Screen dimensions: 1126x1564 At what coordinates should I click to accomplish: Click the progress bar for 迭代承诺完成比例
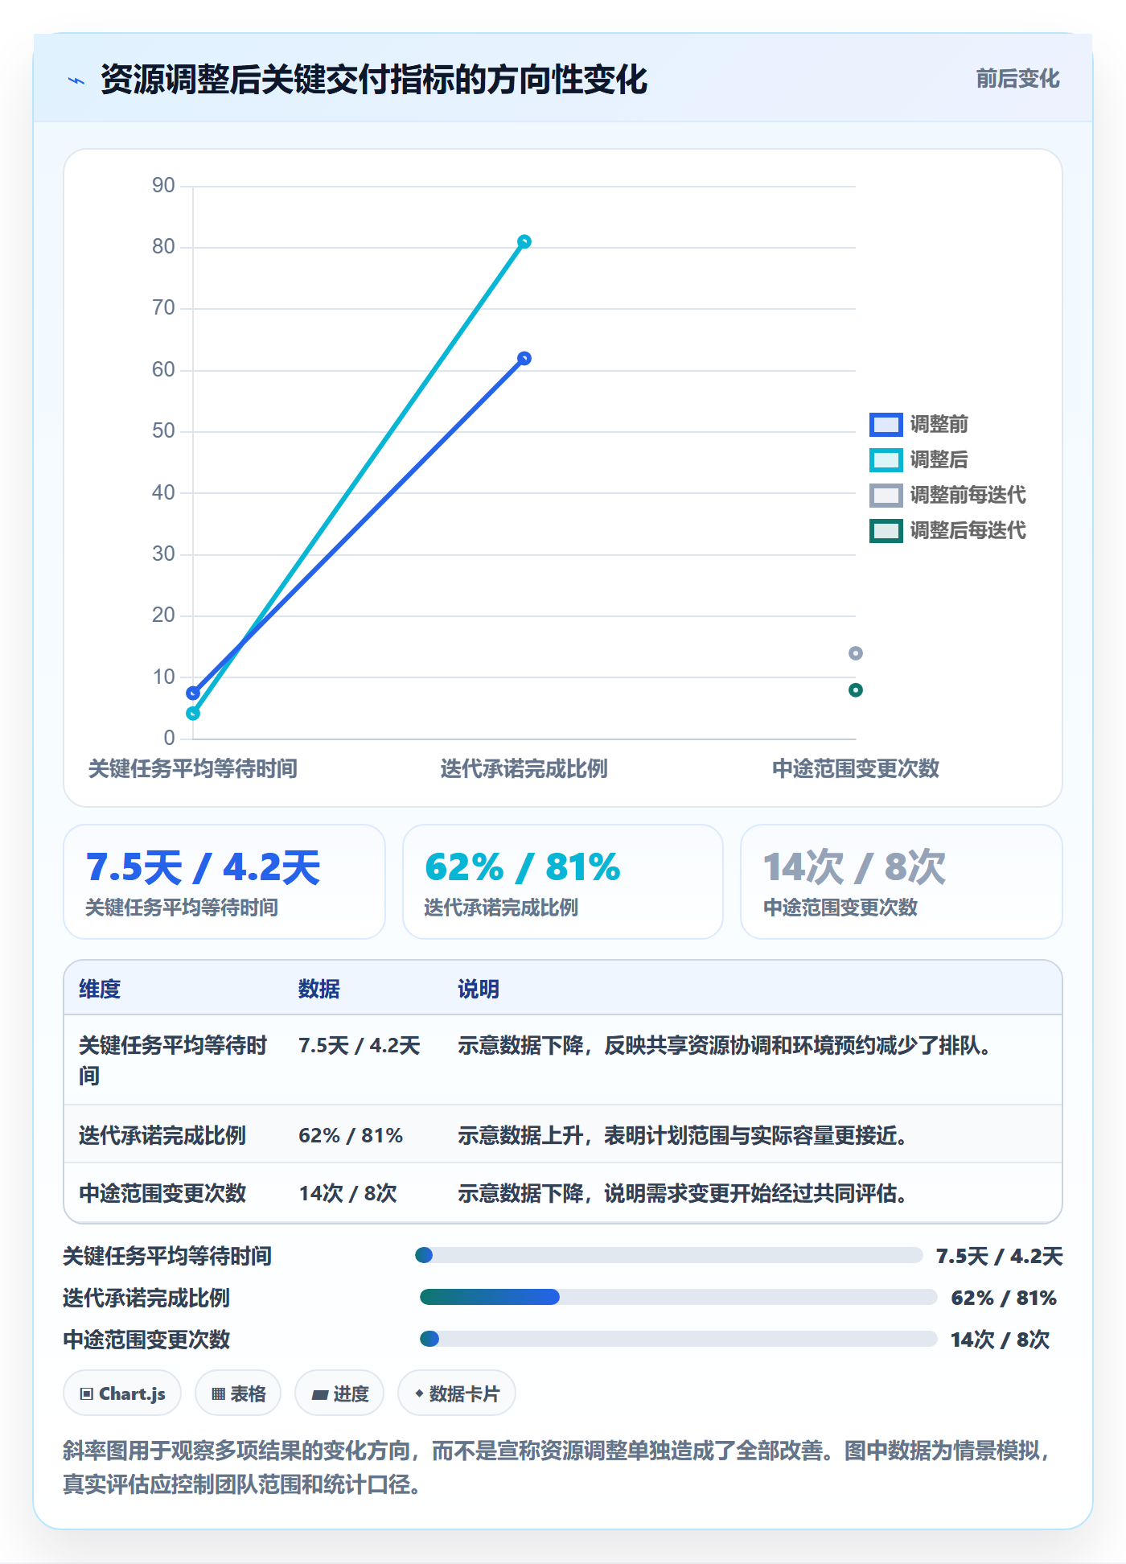(x=678, y=1297)
